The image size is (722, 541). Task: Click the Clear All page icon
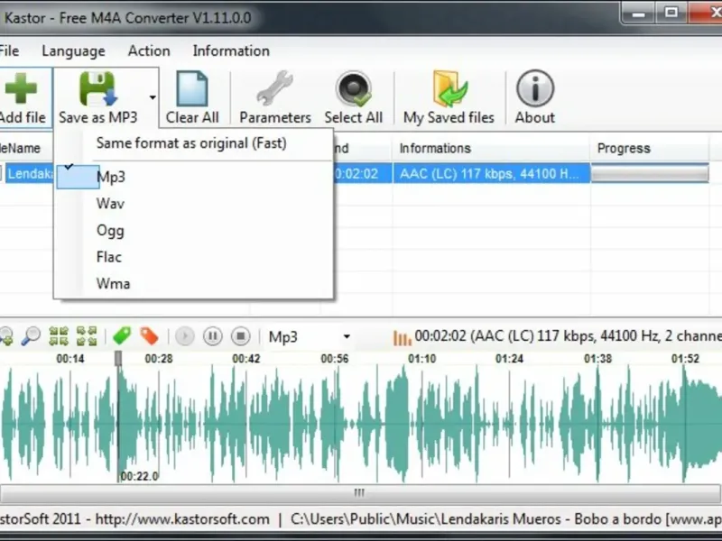192,88
